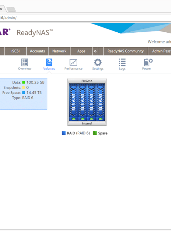
Task: Click the Spare legend label
Action: (x=103, y=133)
